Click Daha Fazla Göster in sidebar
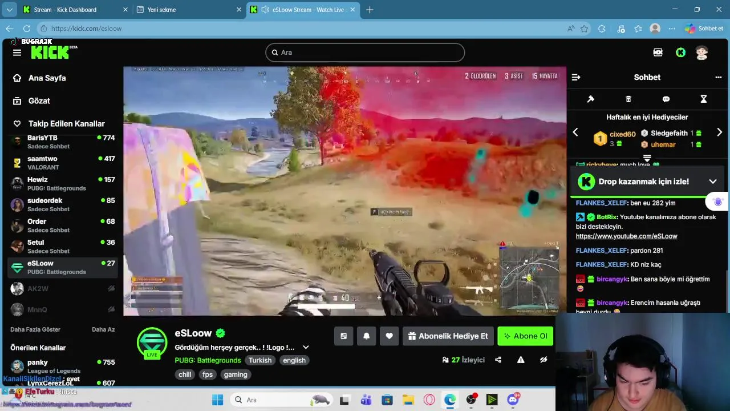The image size is (730, 411). pyautogui.click(x=35, y=329)
